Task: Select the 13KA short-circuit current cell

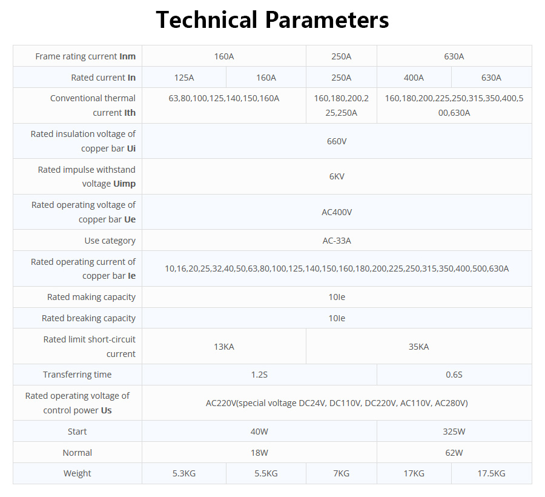Action: point(224,347)
